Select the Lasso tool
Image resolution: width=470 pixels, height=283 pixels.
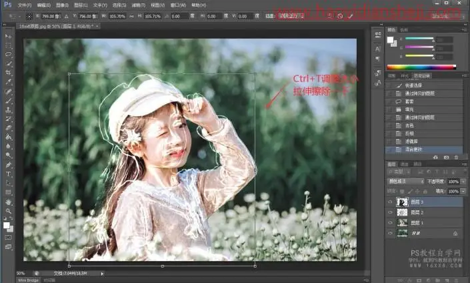point(8,54)
